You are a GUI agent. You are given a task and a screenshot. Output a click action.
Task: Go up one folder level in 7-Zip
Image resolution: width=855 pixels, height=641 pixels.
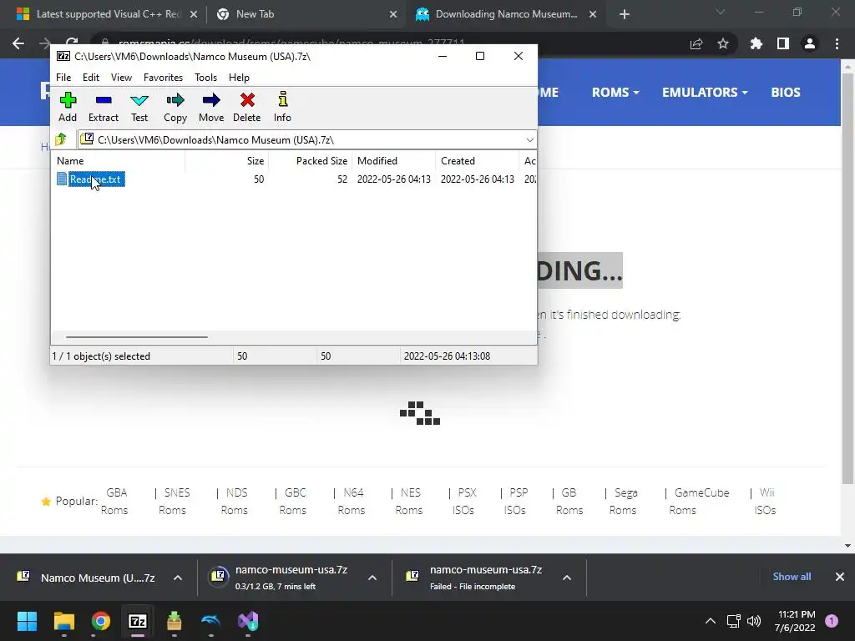coord(61,139)
